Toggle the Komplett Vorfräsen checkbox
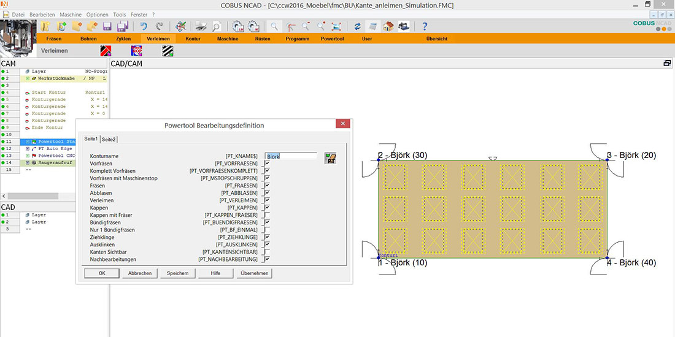Image resolution: width=675 pixels, height=337 pixels. (267, 171)
